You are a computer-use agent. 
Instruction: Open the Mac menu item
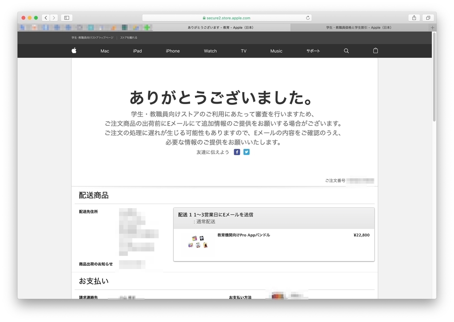[x=105, y=51]
